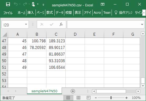The image size is (146, 101).
Task: Open the Acrobat ribbon tab
Action: click(97, 13)
